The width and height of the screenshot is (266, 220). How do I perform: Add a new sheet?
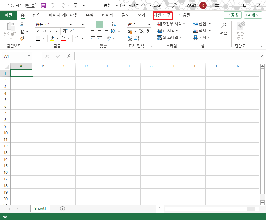point(62,209)
